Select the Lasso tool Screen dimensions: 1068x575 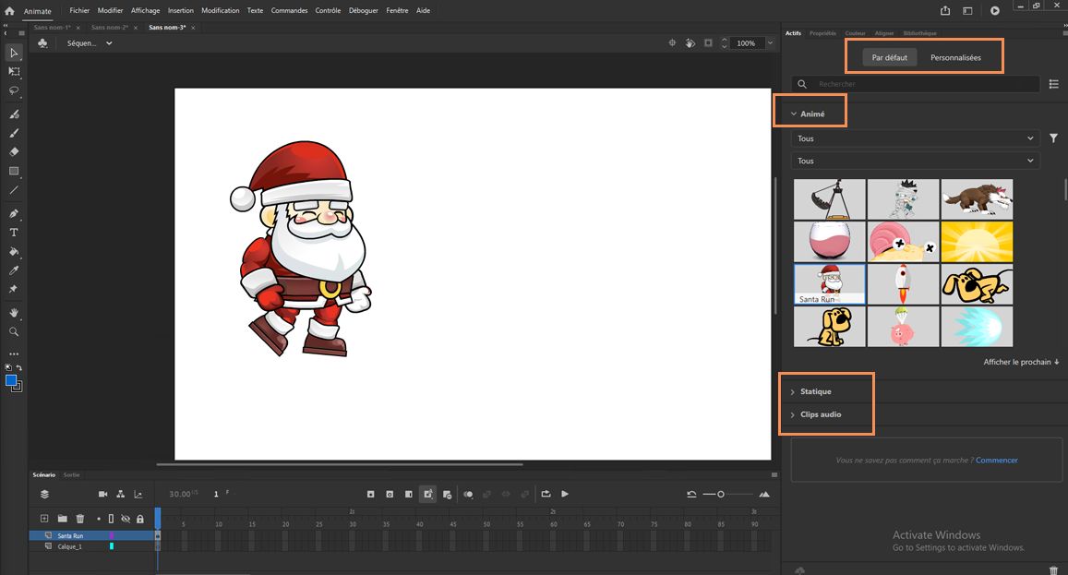click(x=14, y=91)
